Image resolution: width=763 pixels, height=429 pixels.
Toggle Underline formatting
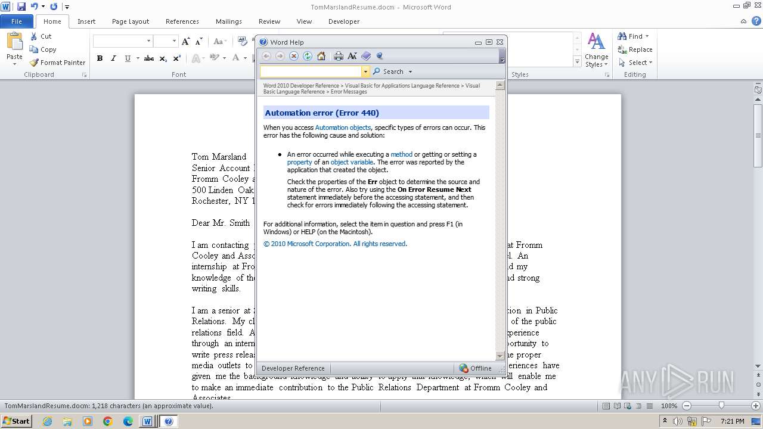127,58
